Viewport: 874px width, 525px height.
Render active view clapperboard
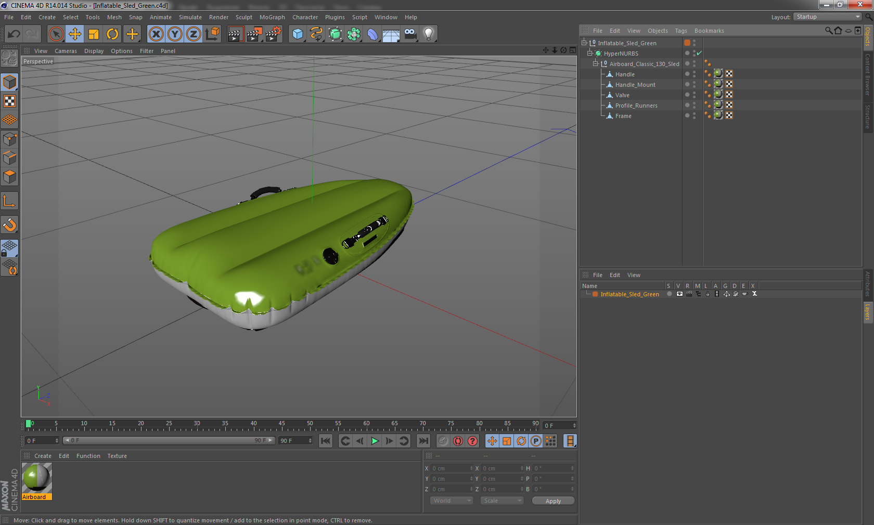(x=235, y=34)
